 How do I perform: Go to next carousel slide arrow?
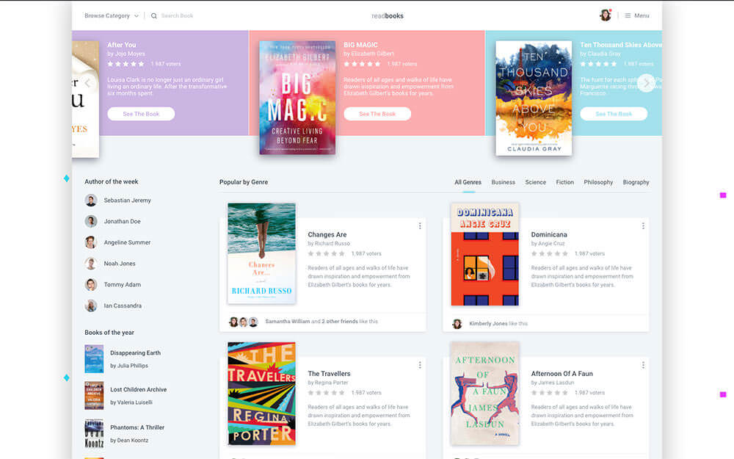646,83
